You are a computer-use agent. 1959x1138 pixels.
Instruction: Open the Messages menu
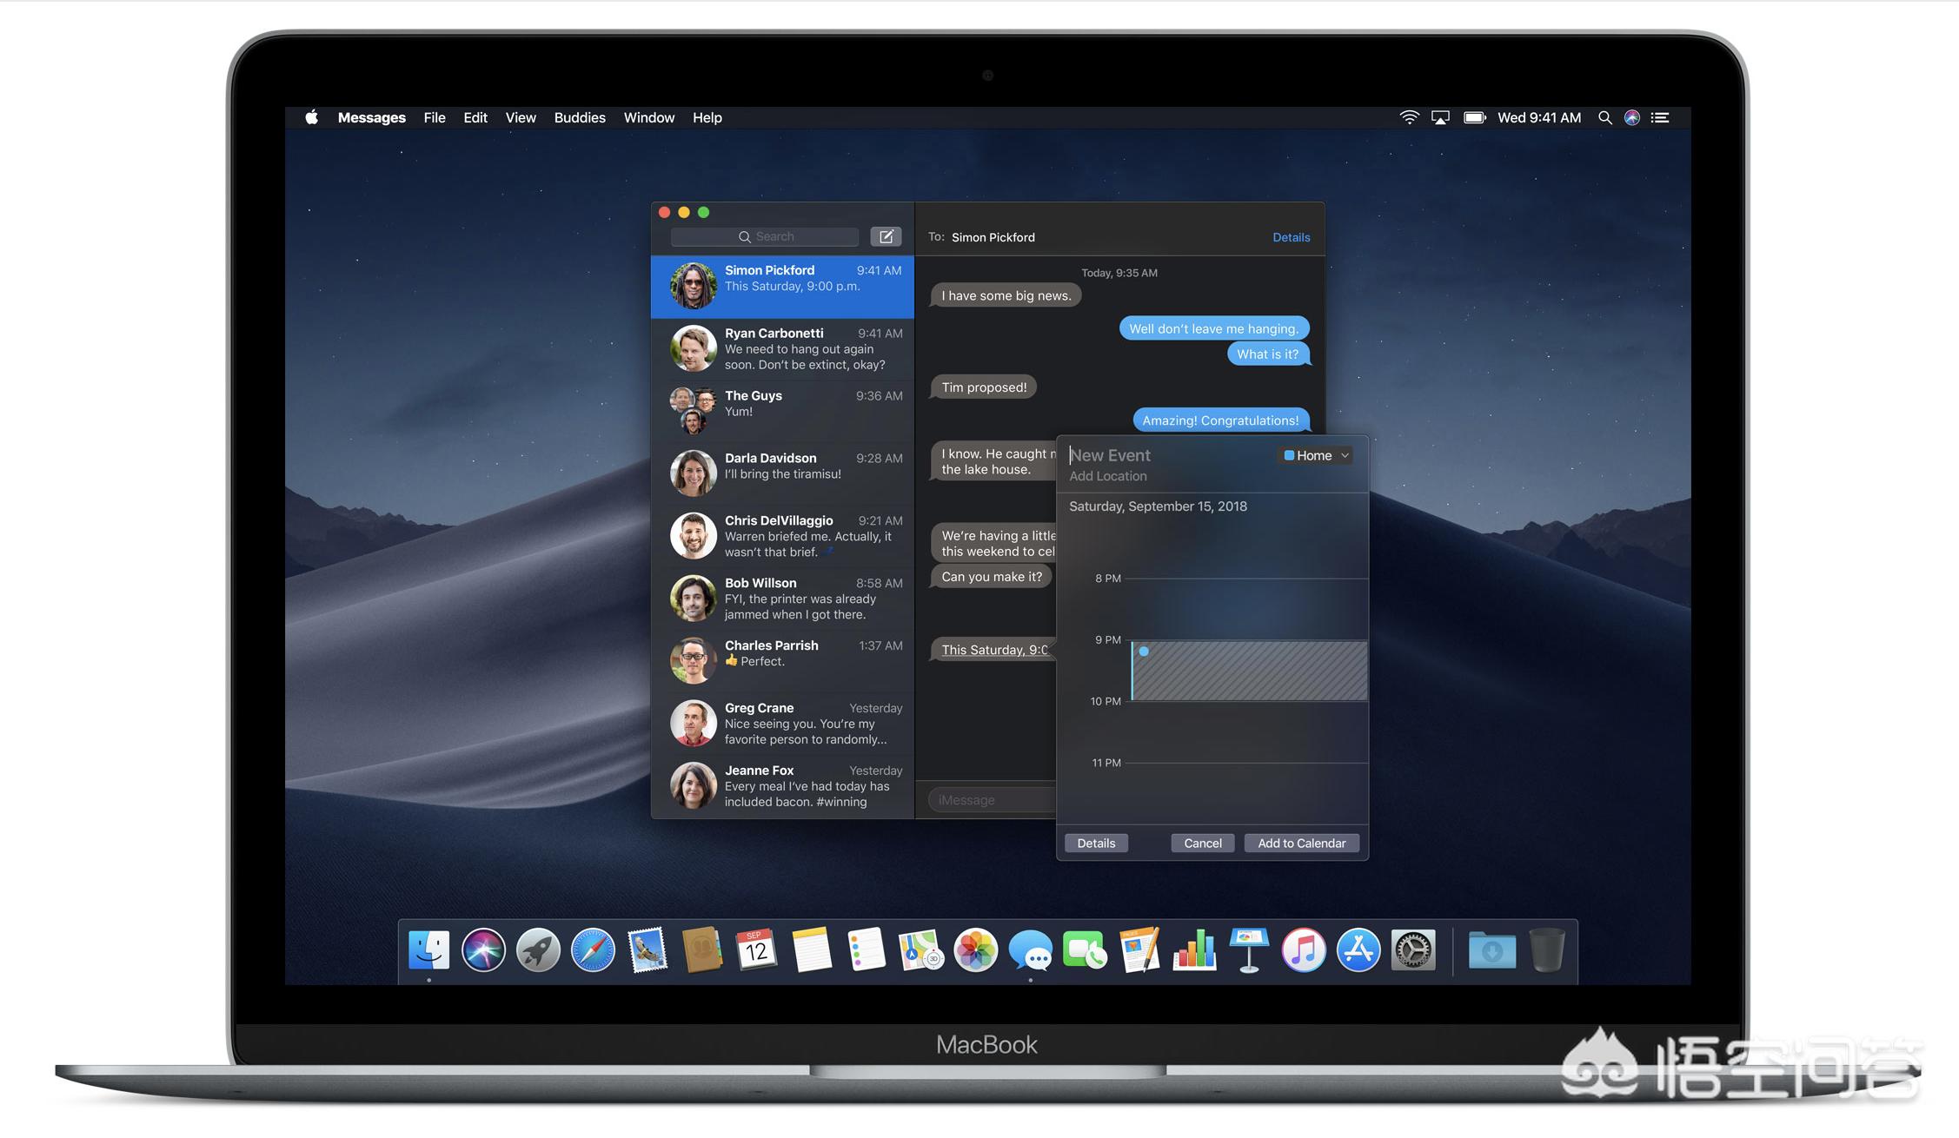(371, 117)
